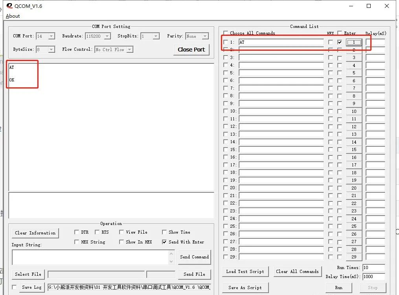399x295 pixels.
Task: Click send button 25 in Command List
Action: [x=354, y=226]
